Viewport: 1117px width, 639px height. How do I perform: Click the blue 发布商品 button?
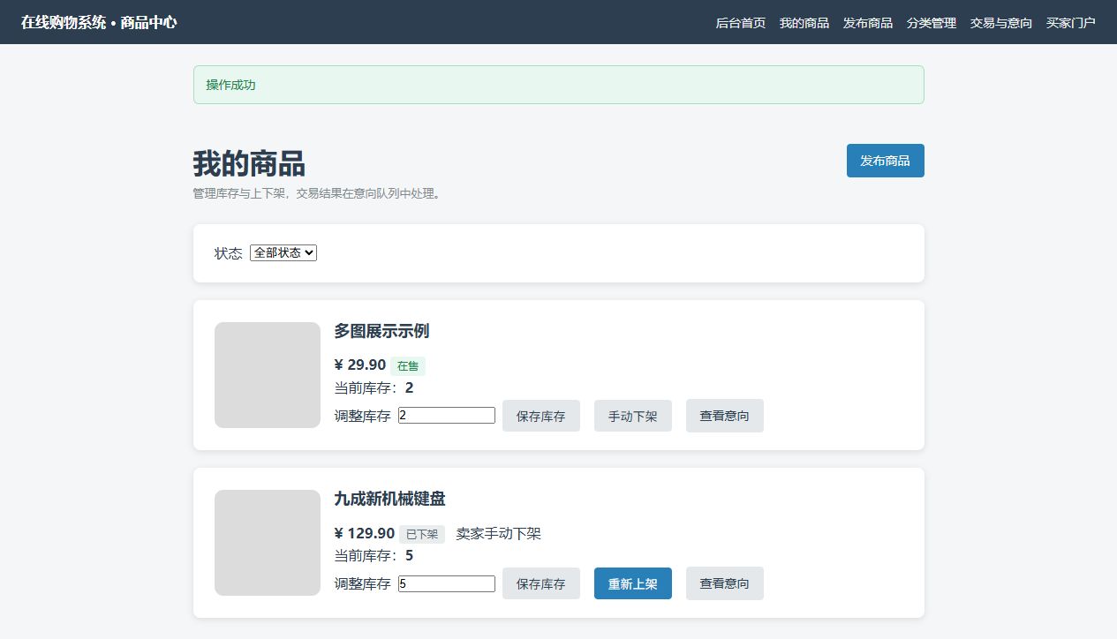point(885,161)
